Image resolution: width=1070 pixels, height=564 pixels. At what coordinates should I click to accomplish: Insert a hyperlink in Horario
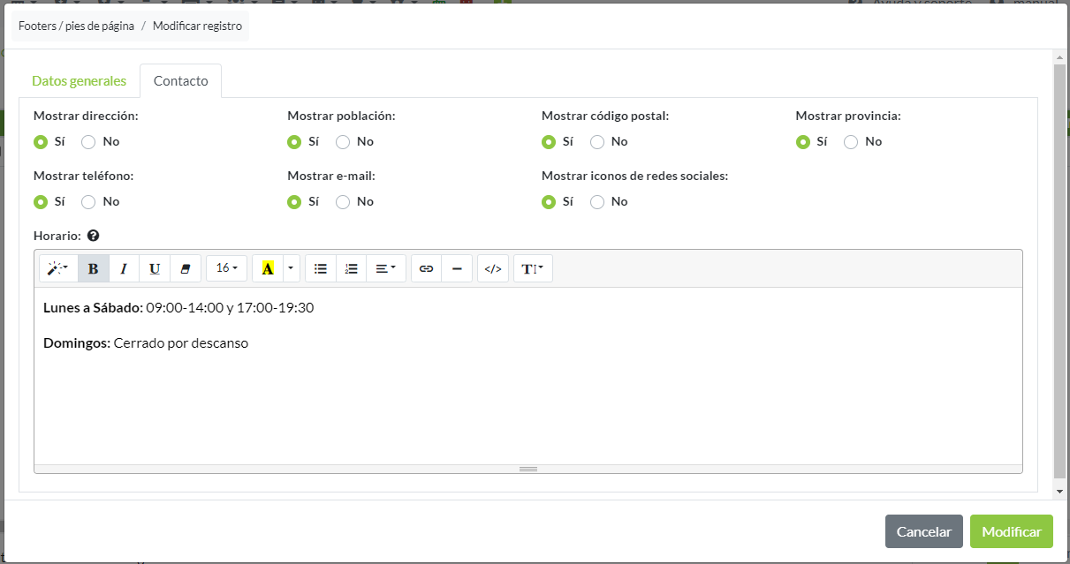click(426, 268)
